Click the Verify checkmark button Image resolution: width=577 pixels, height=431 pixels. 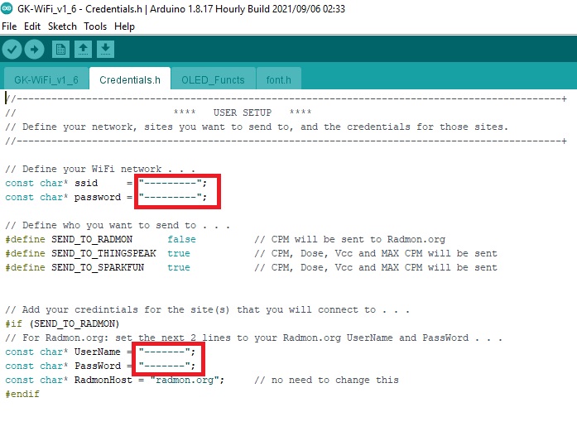[x=12, y=50]
